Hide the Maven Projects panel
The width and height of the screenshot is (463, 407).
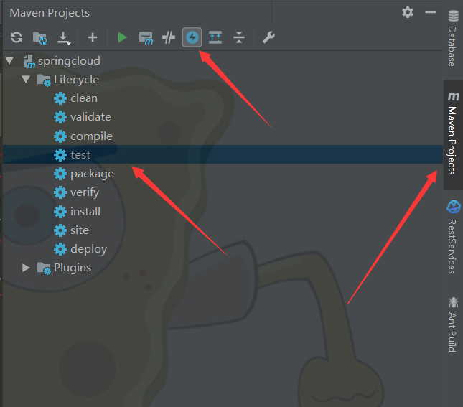point(431,12)
